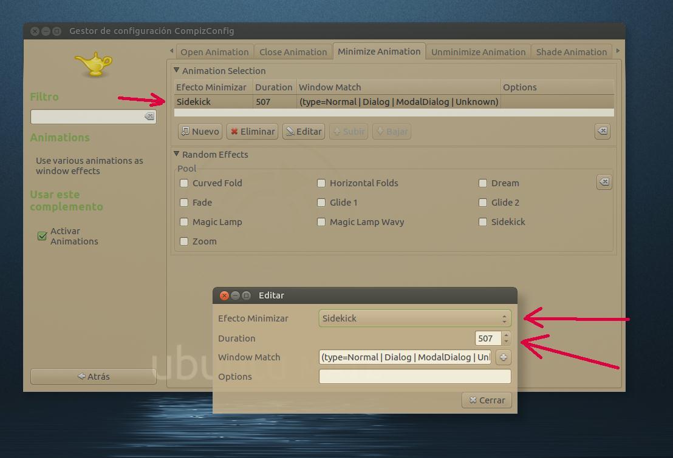This screenshot has width=673, height=458.
Task: Collapse the Animation Selection section
Action: pyautogui.click(x=176, y=70)
